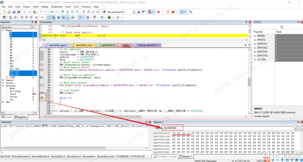Switch to the Project tab
Screen dimensions: 303x162
coord(6,117)
